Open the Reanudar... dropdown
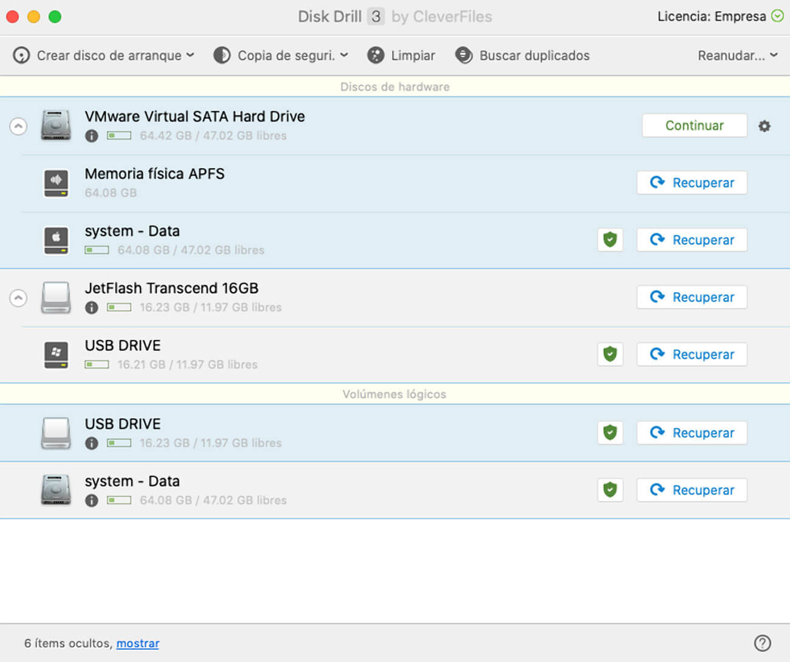The image size is (790, 662). click(737, 55)
